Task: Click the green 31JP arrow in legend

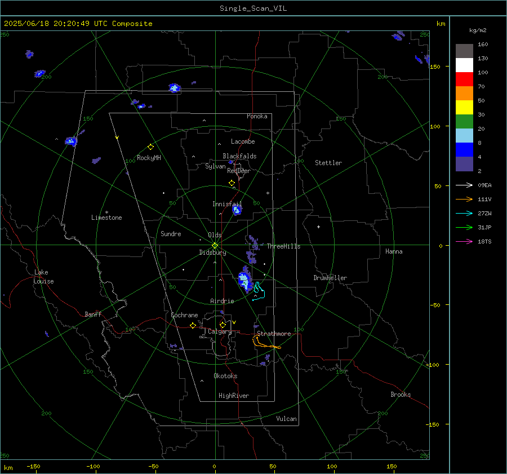Action: tap(464, 228)
